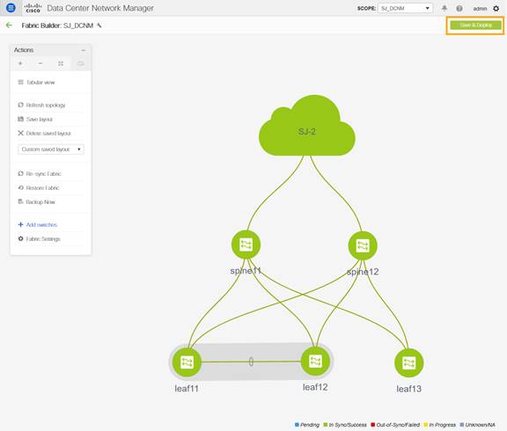
Task: Open the help question mark icon
Action: coord(459,9)
